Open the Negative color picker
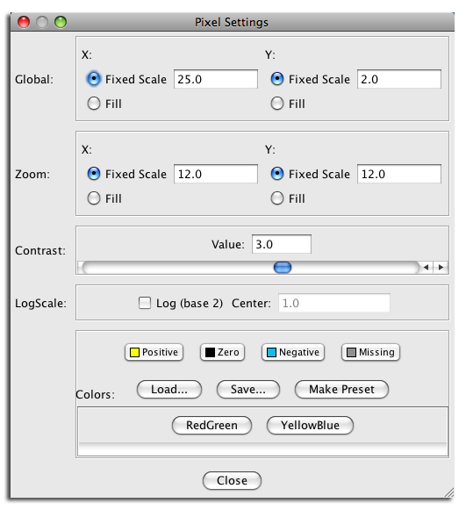The height and width of the screenshot is (510, 466). tap(293, 352)
